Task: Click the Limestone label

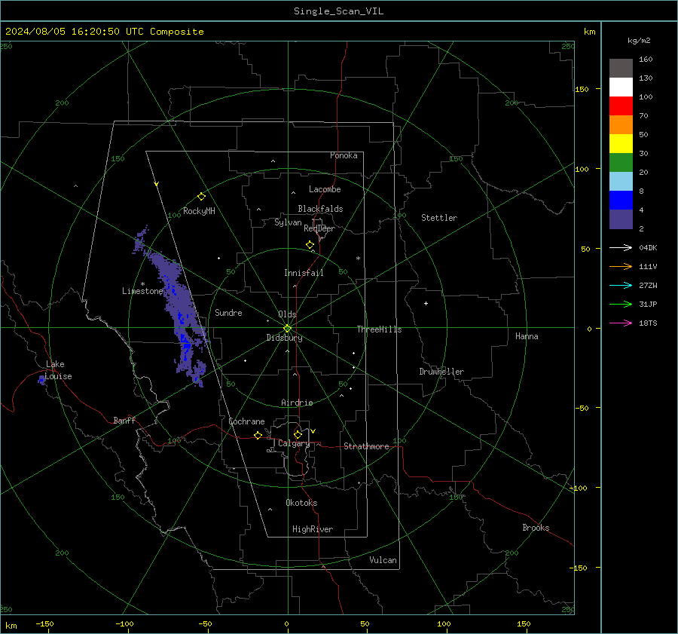Action: click(x=142, y=291)
